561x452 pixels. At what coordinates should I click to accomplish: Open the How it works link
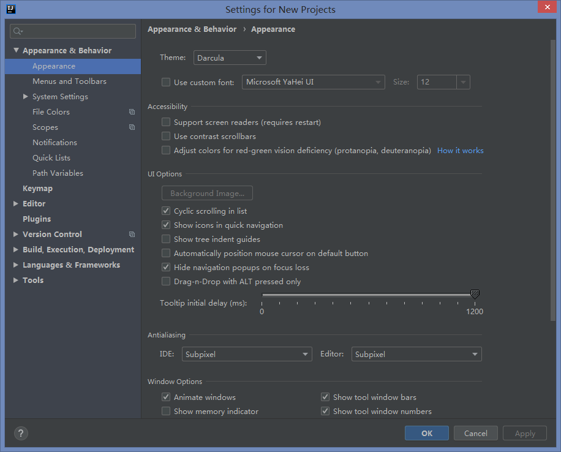(x=460, y=151)
